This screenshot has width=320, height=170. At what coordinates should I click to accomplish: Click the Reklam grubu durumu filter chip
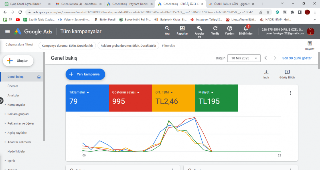pos(128,46)
